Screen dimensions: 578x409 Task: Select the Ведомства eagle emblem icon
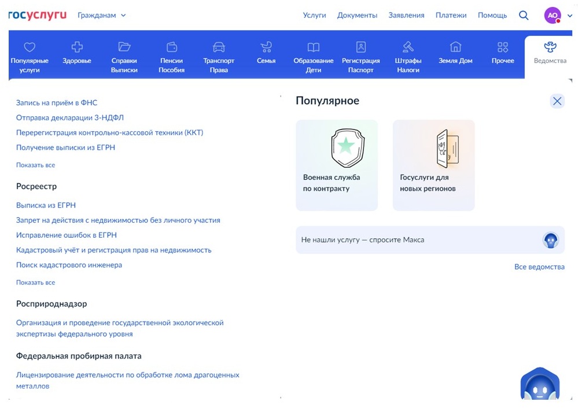point(550,47)
